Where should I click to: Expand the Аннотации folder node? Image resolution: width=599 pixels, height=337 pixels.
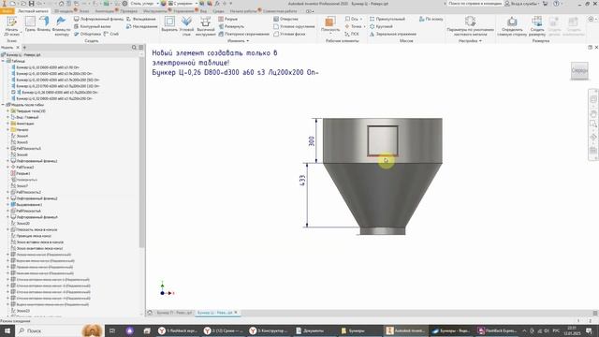tap(8, 124)
